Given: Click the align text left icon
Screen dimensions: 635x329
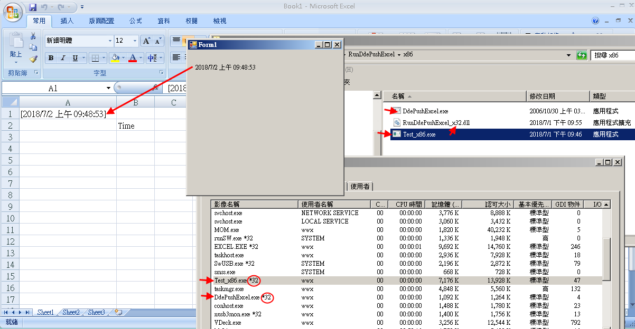Looking at the screenshot, I should pos(176,58).
